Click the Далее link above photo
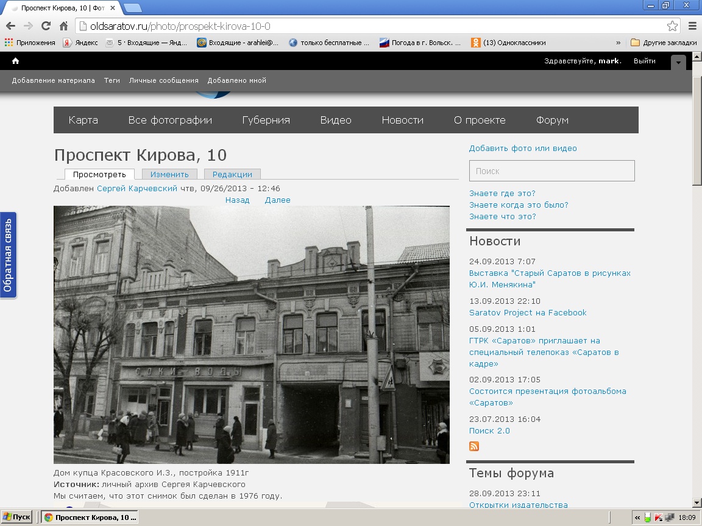Viewport: 702px width, 526px height. [x=277, y=200]
